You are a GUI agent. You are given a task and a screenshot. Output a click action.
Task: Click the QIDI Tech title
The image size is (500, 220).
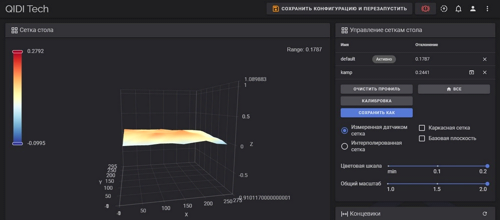(27, 9)
